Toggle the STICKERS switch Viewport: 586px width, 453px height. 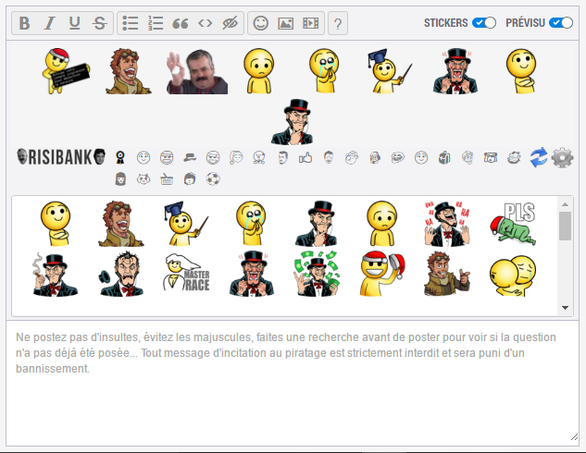click(484, 23)
